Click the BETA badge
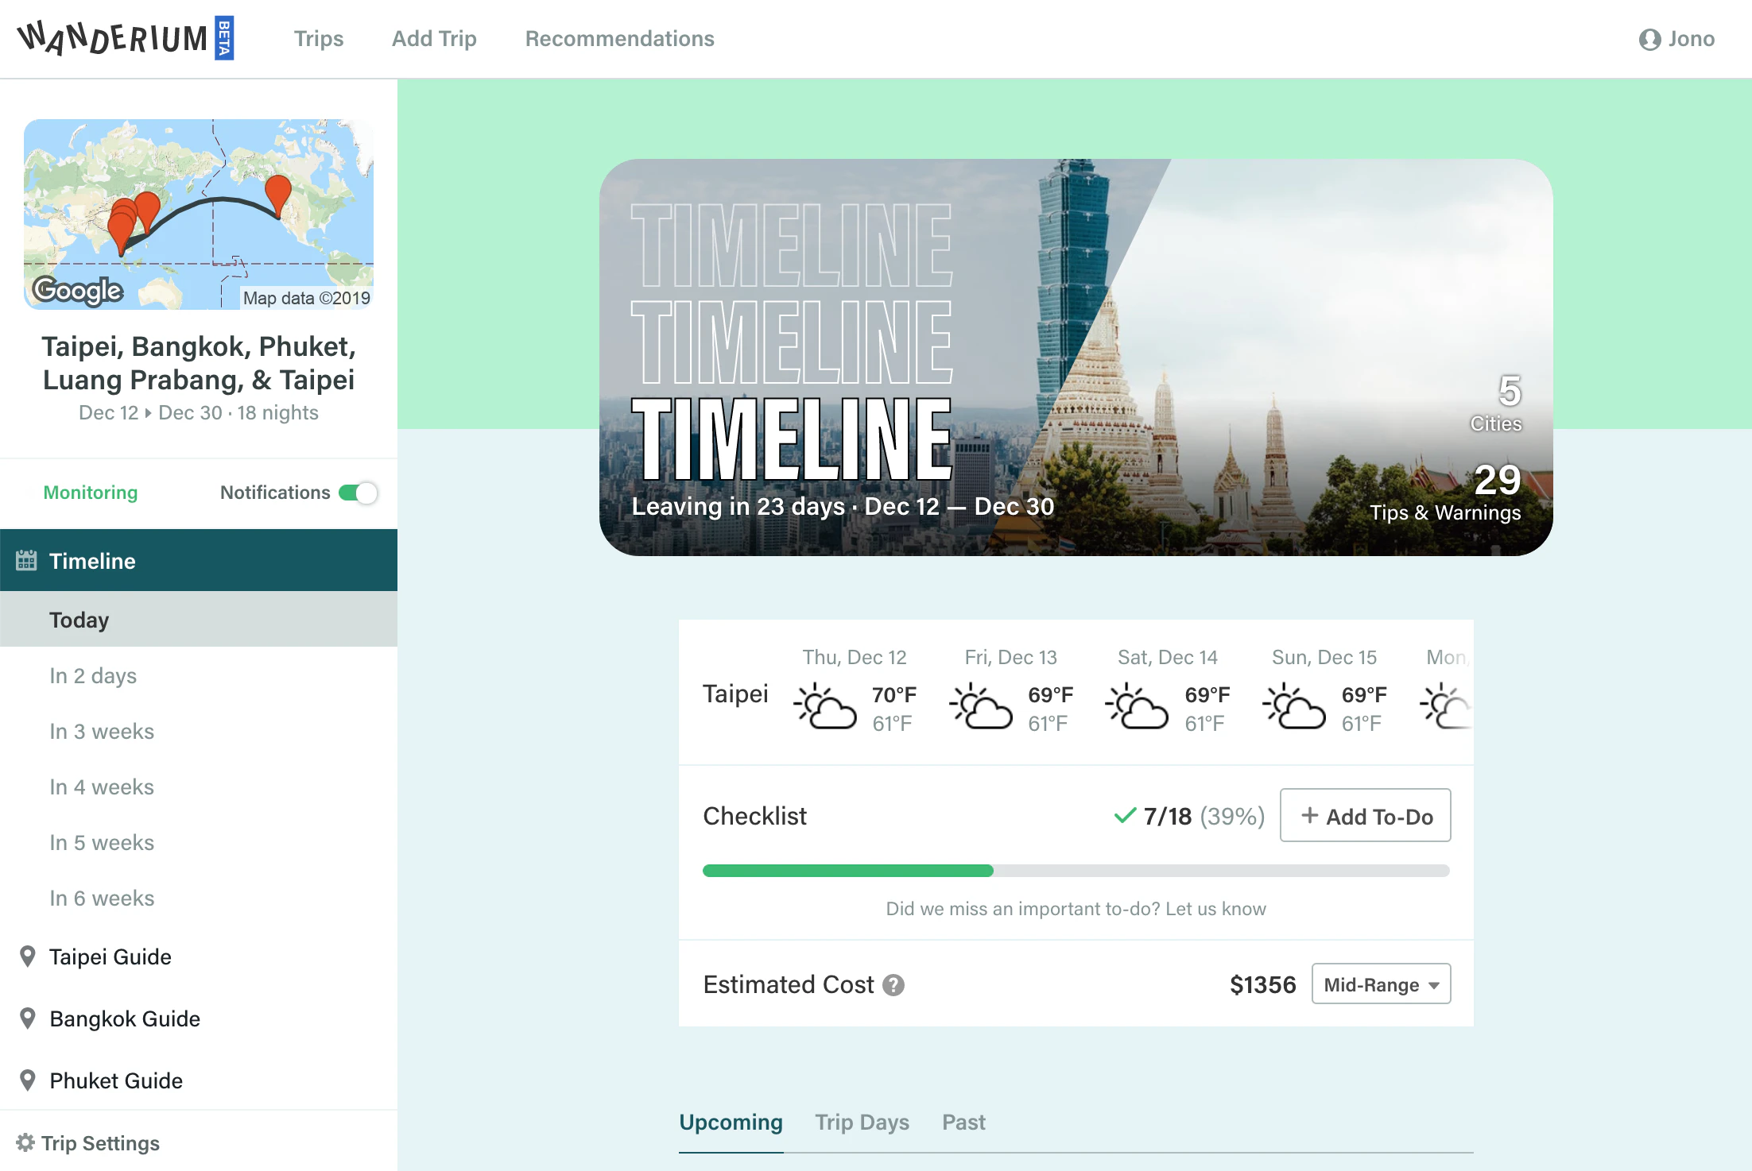The image size is (1752, 1171). 224,38
